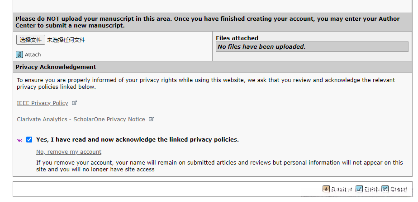Click the orange Previous step icon
The height and width of the screenshot is (202, 418).
click(x=326, y=189)
